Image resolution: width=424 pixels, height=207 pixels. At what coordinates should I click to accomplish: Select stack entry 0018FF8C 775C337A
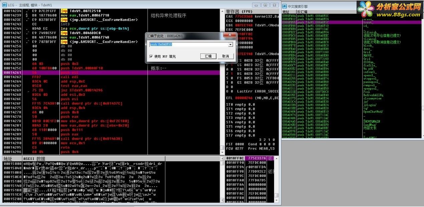(250, 158)
